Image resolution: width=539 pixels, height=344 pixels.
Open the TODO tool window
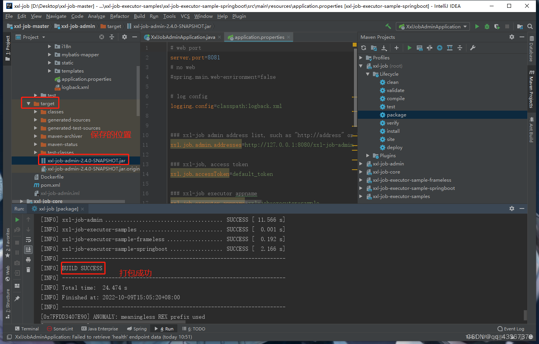pos(194,329)
